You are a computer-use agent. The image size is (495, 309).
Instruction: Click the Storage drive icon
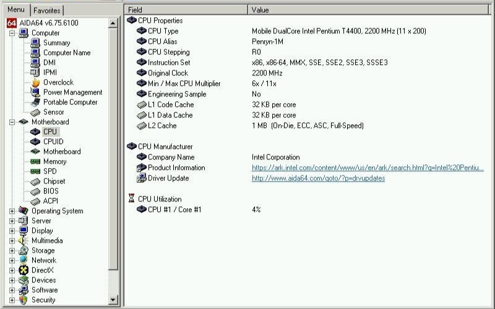coord(24,250)
